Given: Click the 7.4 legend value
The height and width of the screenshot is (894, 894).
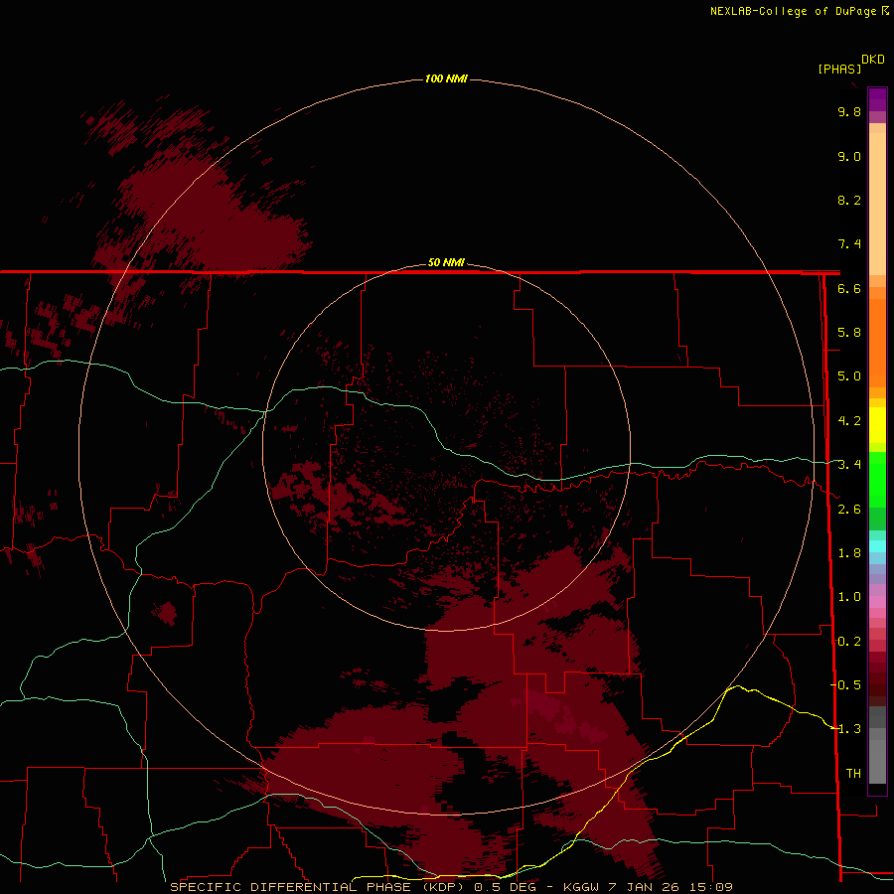Looking at the screenshot, I should (849, 244).
